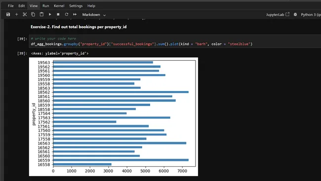Select the Python 3 kernel name
The height and width of the screenshot is (181, 321).
(x=311, y=14)
